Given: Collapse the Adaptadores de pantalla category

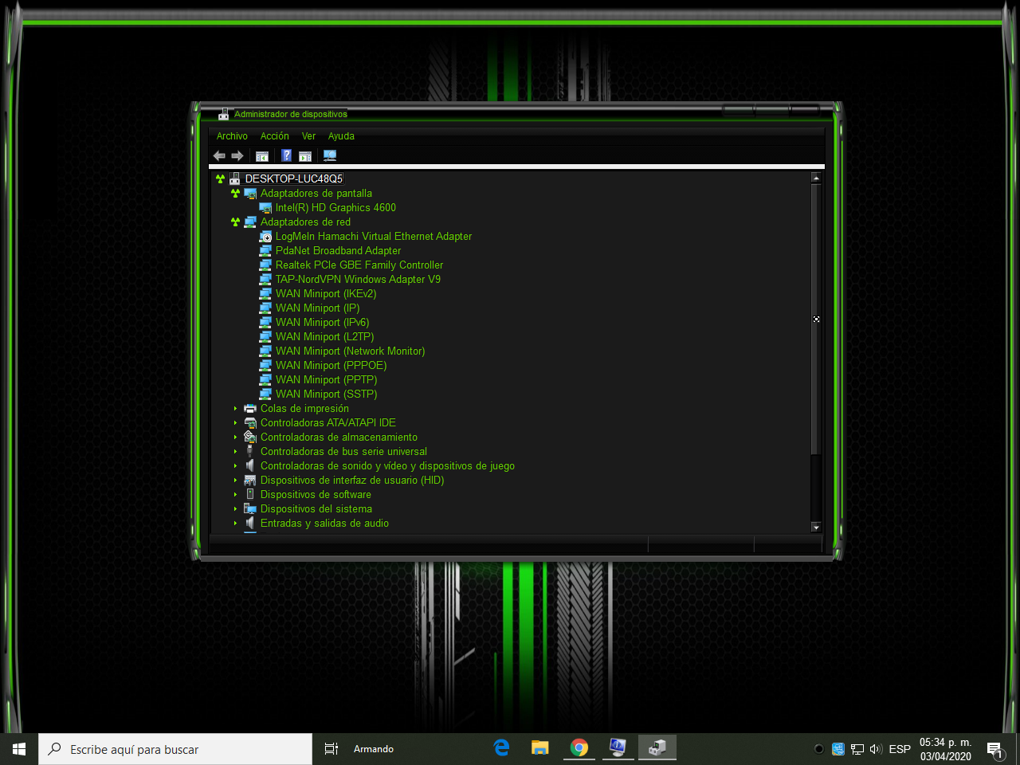Looking at the screenshot, I should pyautogui.click(x=235, y=194).
